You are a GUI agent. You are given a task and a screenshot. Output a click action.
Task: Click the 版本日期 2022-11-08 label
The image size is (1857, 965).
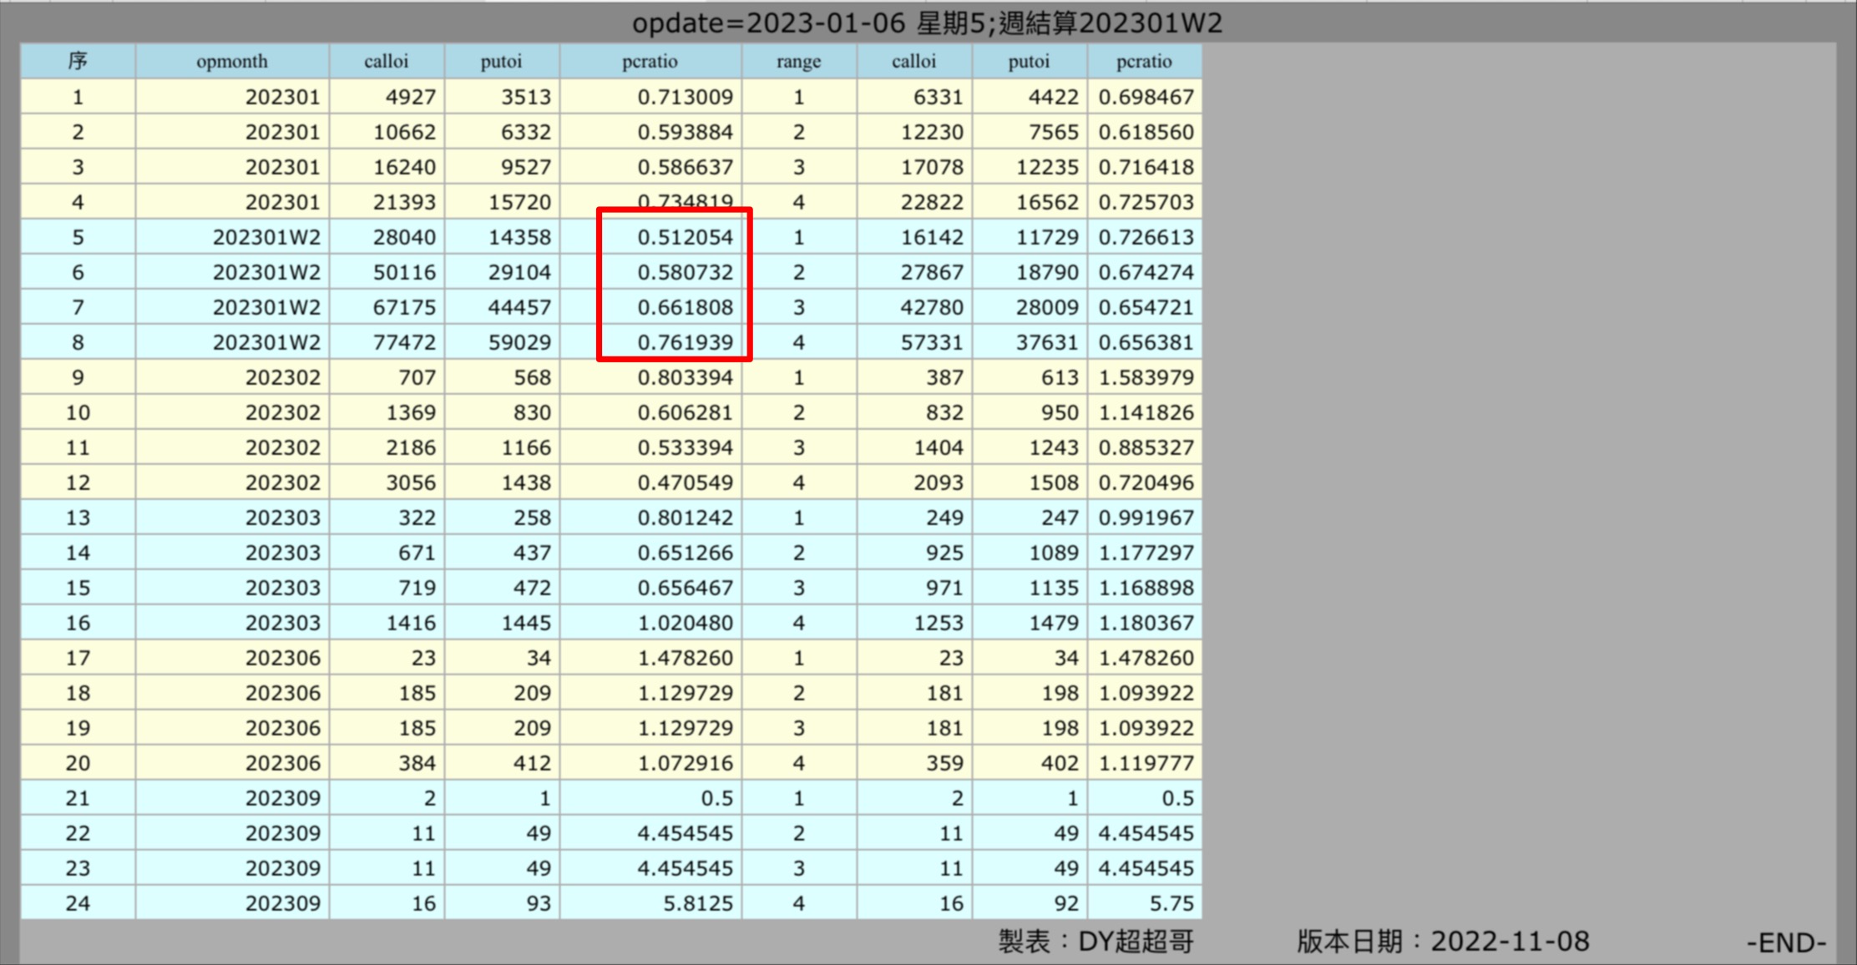click(x=1442, y=942)
